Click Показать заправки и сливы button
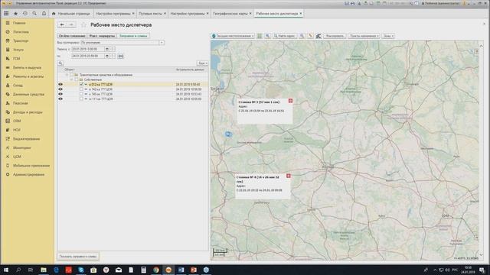Screen dimensions: 490x275 78,257
